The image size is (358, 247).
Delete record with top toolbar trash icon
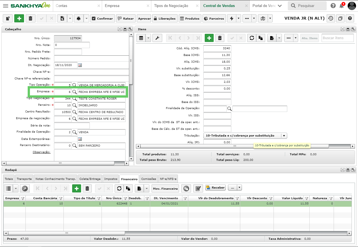(30, 18)
